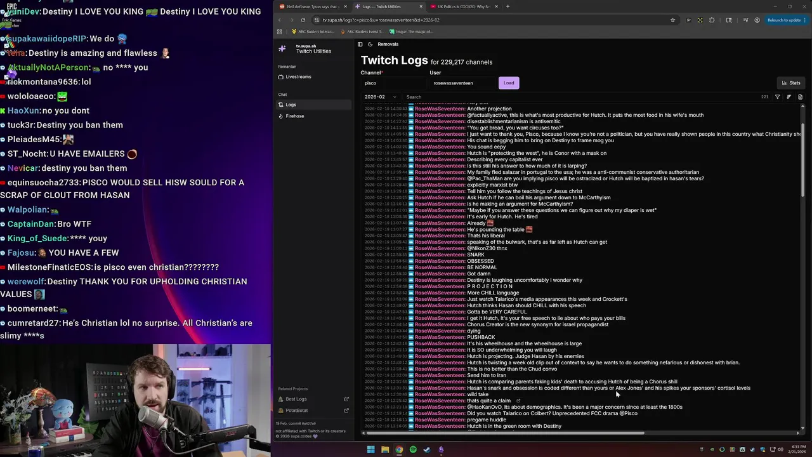Open the Windows Start button
This screenshot has width=812, height=457.
[x=370, y=449]
